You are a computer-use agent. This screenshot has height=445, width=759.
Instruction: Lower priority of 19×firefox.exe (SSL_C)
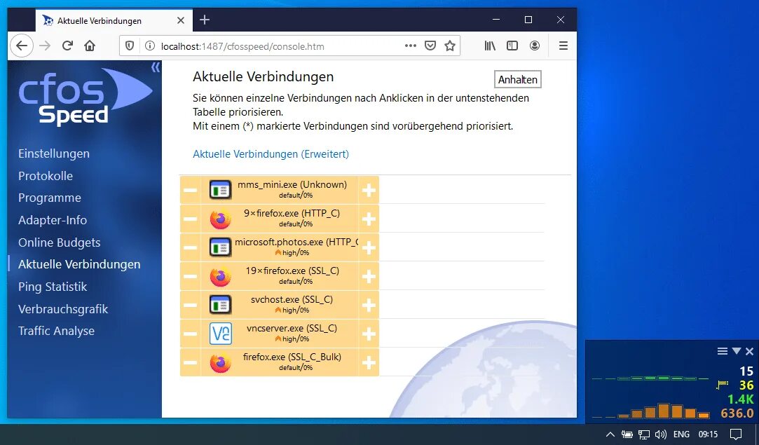[190, 276]
